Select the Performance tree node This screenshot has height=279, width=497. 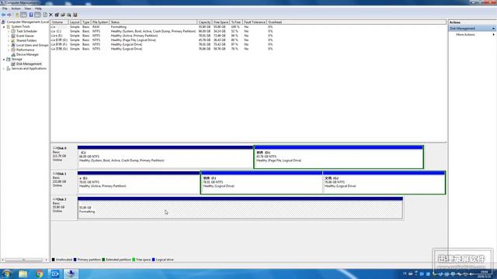[25, 50]
